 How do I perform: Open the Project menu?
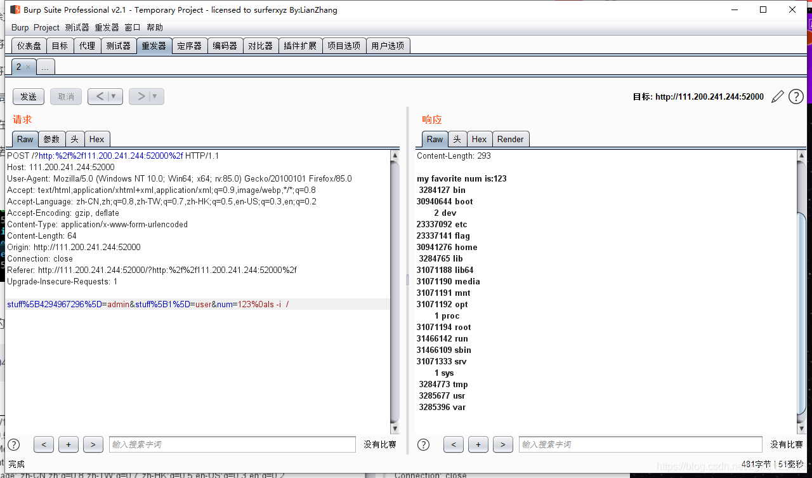click(x=46, y=27)
